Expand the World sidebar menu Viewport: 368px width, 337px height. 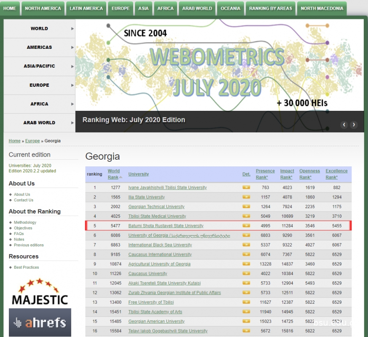[x=39, y=29]
